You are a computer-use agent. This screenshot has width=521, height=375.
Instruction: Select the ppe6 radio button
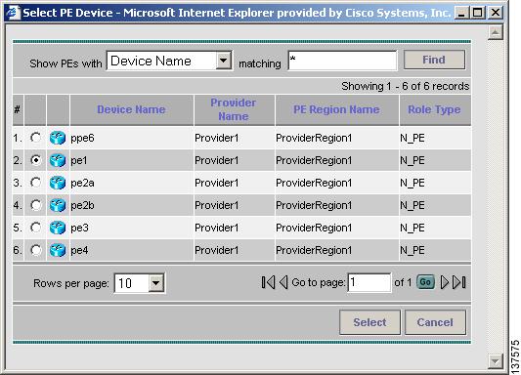(x=35, y=138)
